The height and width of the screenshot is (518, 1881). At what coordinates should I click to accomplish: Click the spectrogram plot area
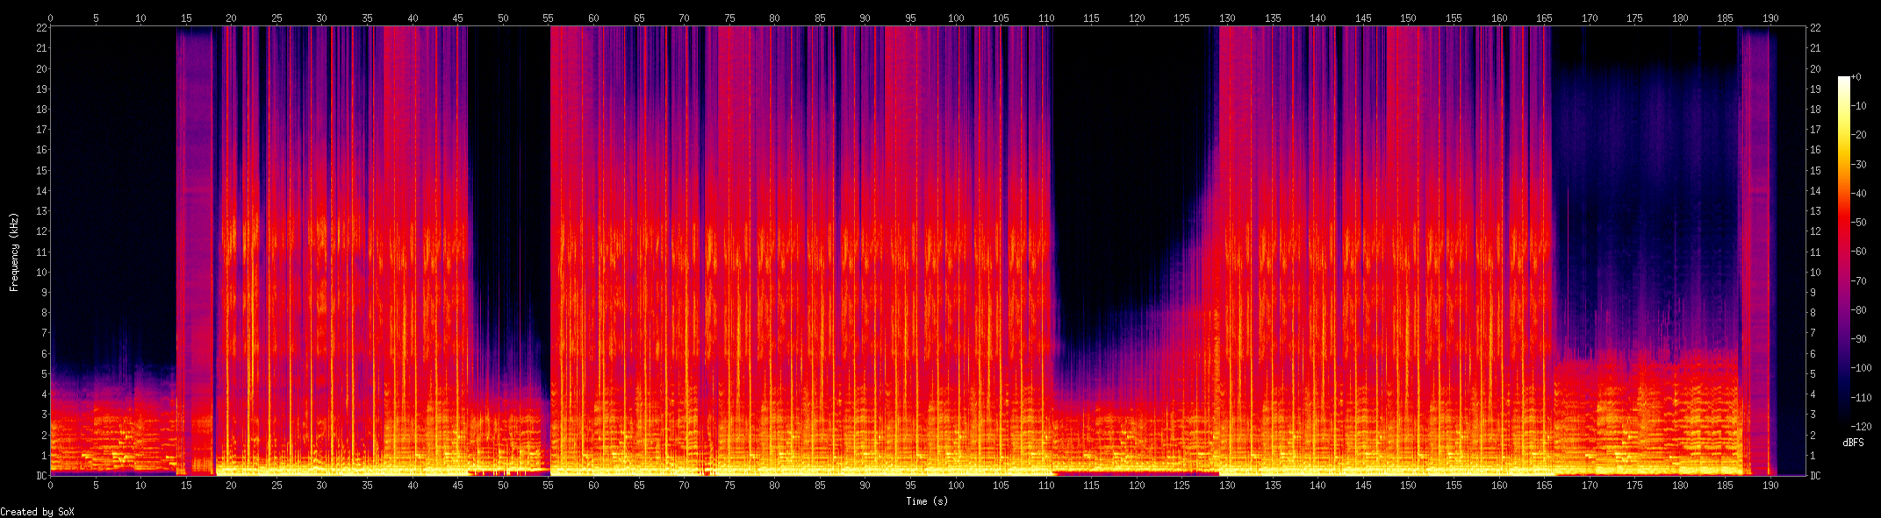(x=928, y=251)
